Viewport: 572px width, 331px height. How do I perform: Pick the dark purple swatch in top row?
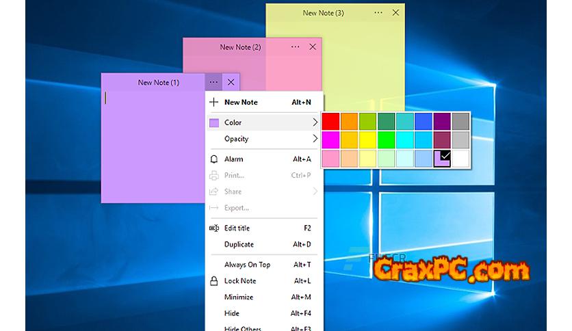442,122
